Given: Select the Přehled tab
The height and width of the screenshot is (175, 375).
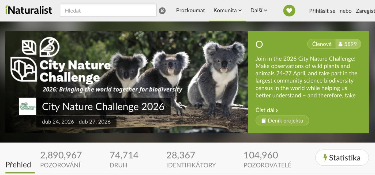Looking at the screenshot, I should pyautogui.click(x=18, y=164).
